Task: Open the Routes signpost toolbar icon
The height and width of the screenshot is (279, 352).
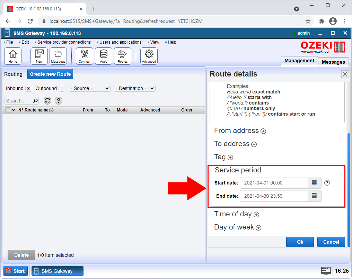Action: [123, 56]
